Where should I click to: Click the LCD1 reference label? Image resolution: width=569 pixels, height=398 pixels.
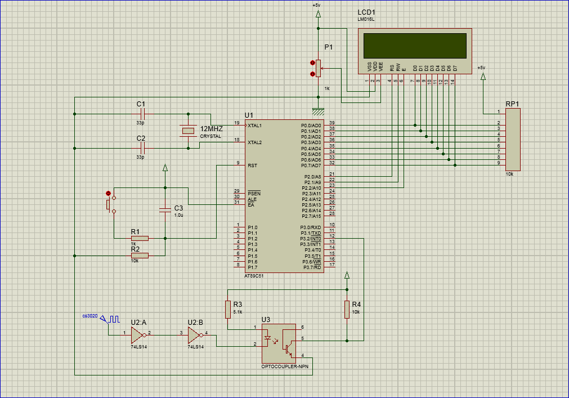pos(366,12)
